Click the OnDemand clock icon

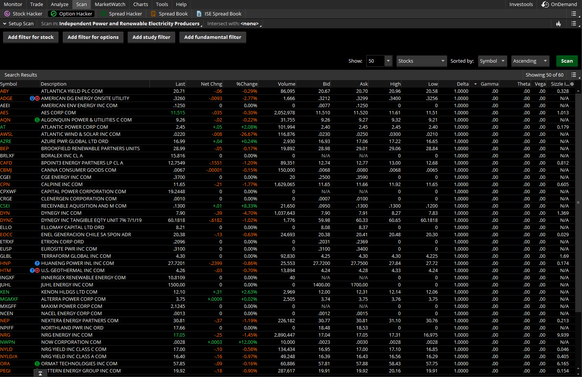545,5
